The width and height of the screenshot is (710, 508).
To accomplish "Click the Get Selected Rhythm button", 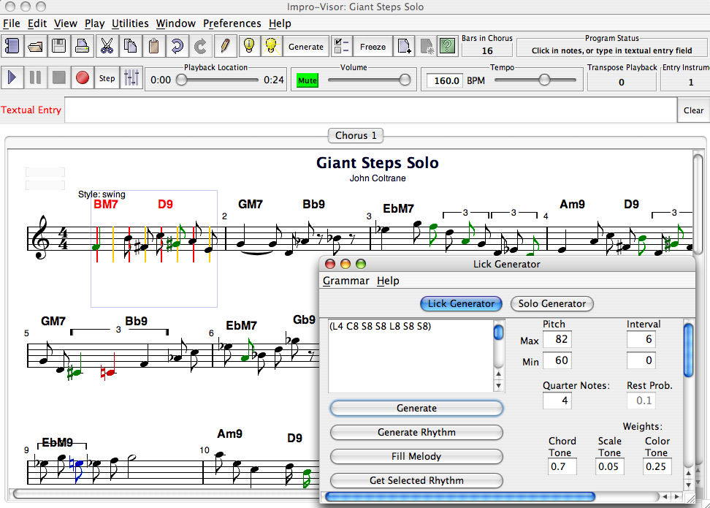I will pyautogui.click(x=416, y=480).
